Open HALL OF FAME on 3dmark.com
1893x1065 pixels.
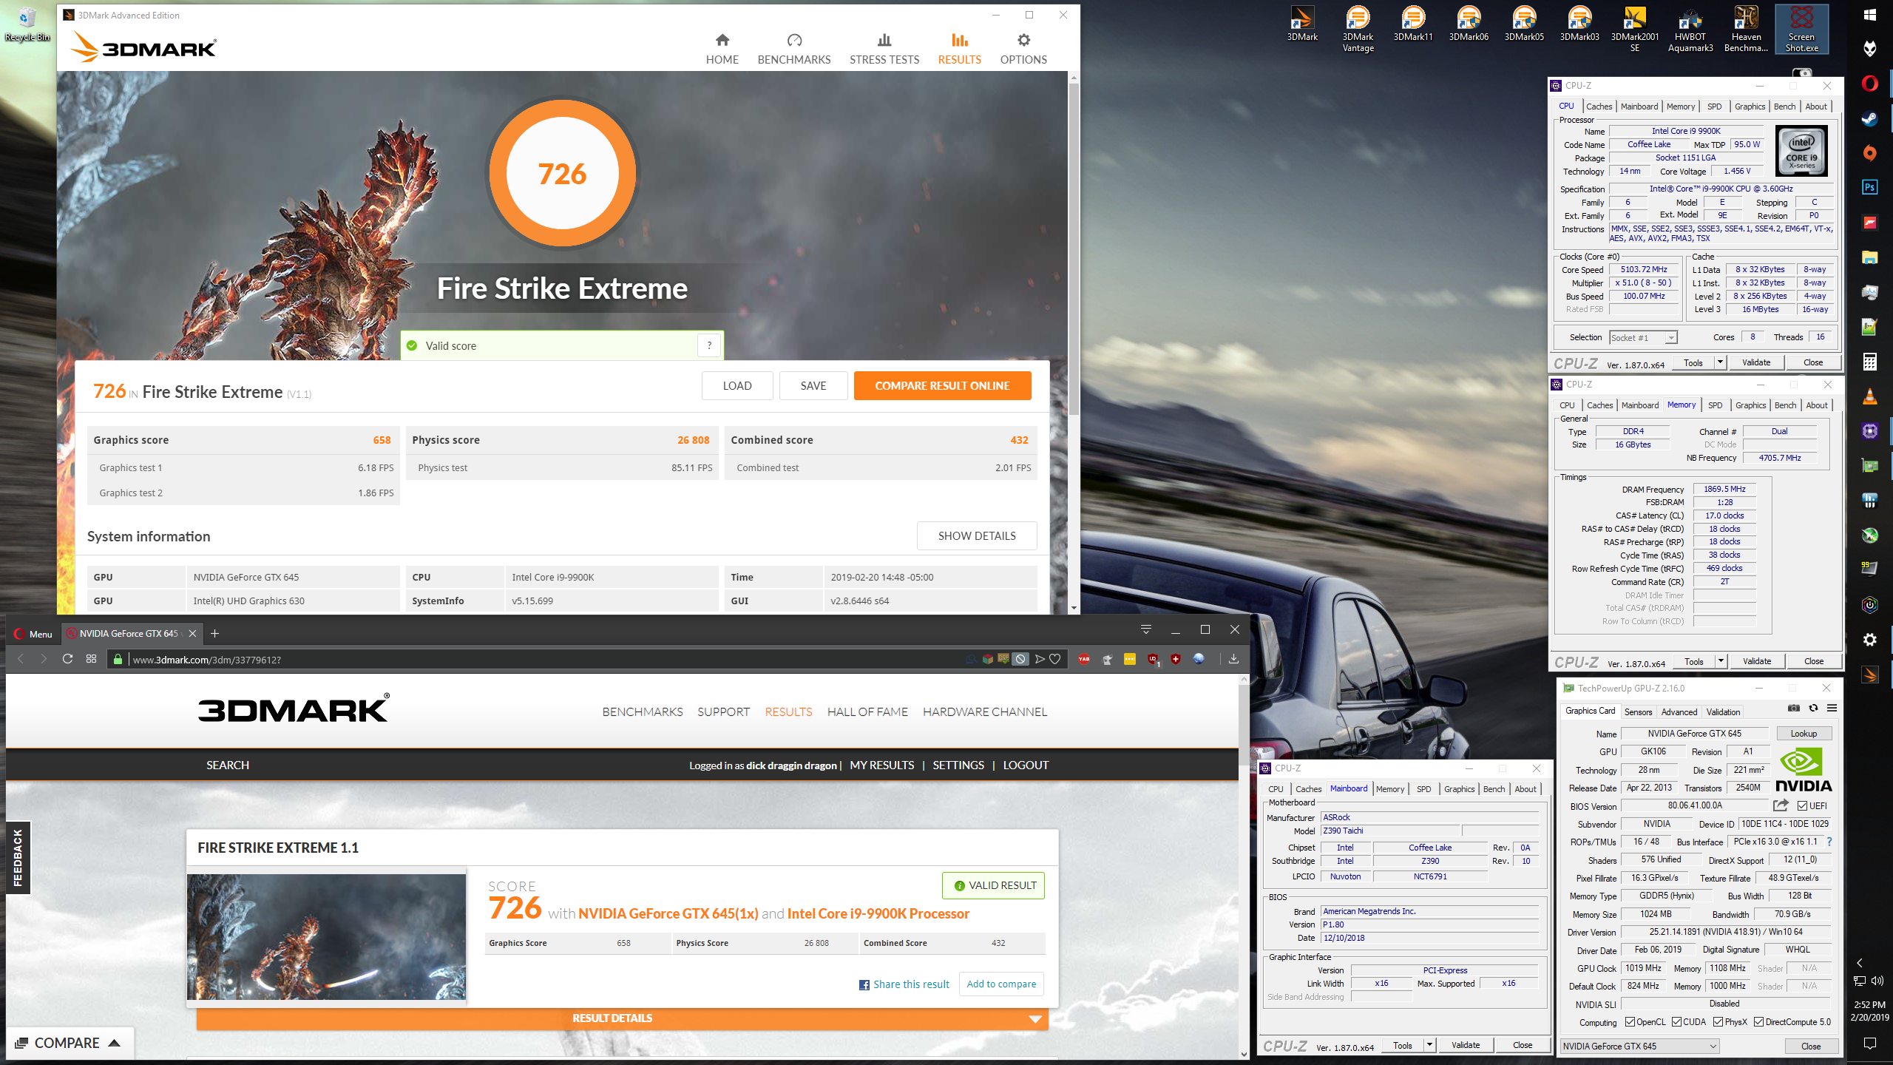pyautogui.click(x=867, y=711)
